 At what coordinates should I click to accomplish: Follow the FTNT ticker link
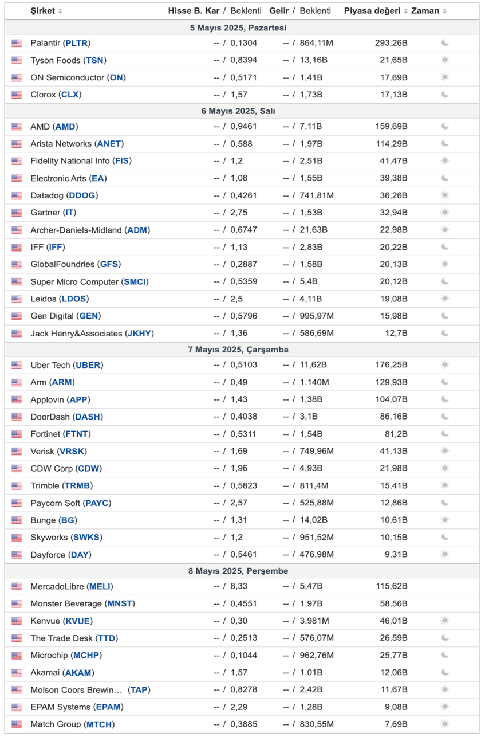pos(78,434)
